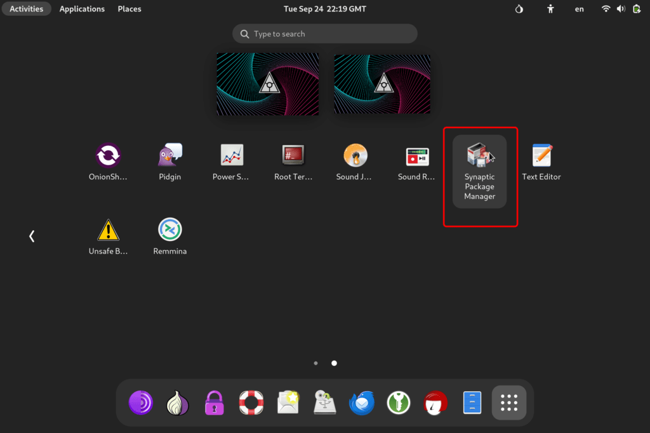This screenshot has width=650, height=433.
Task: Open the OnionShare app
Action: click(108, 162)
